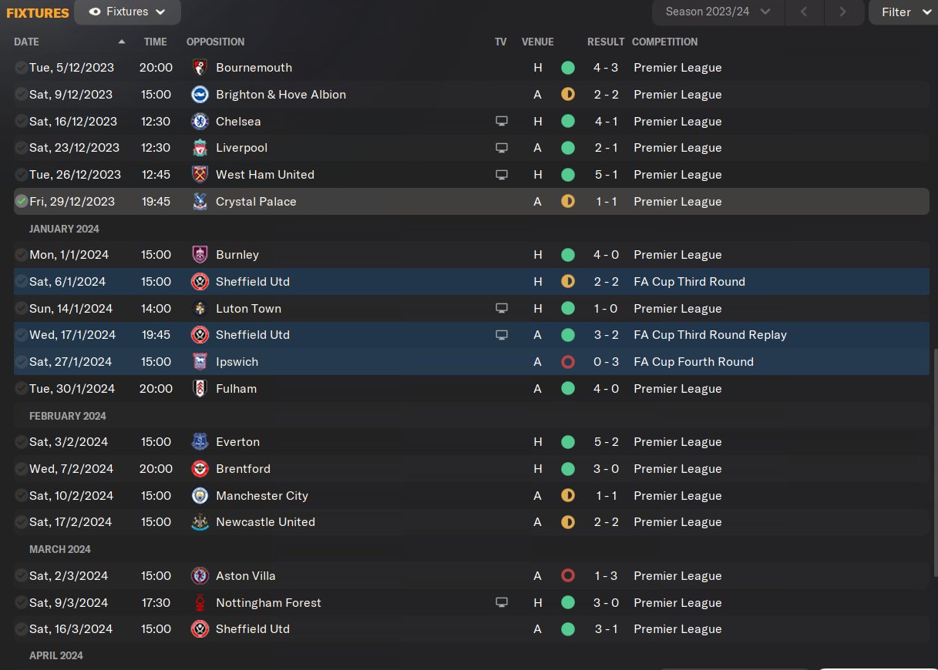The width and height of the screenshot is (938, 670).
Task: Click the red loss indicator for Ipswich
Action: click(x=568, y=362)
